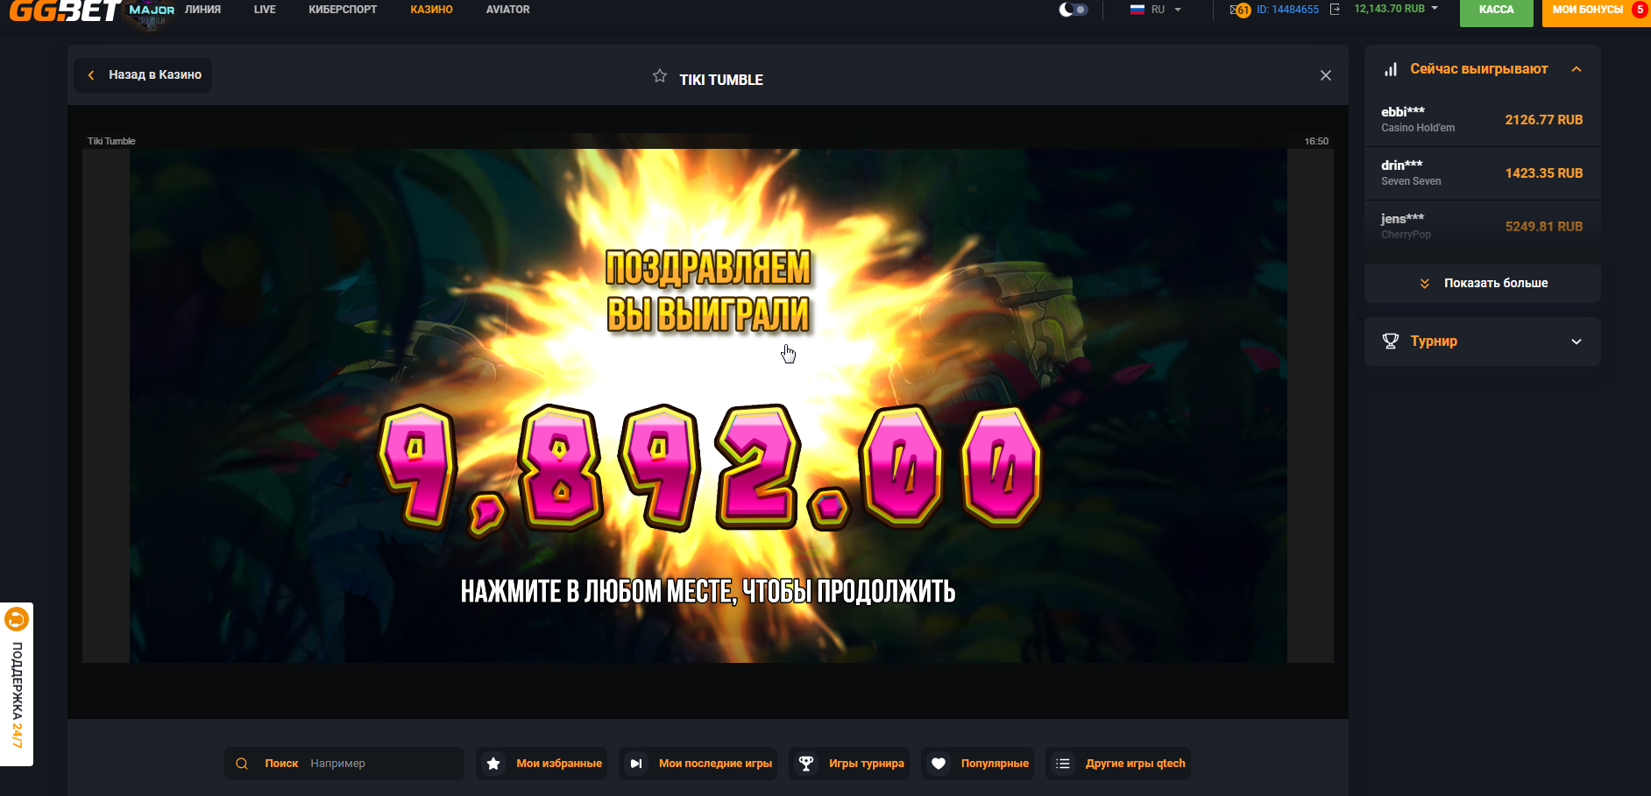Open Мои последние игры
The width and height of the screenshot is (1651, 796).
point(698,764)
